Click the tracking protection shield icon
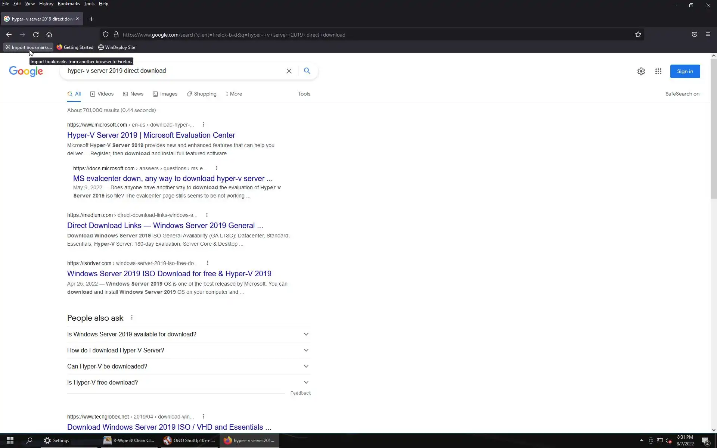 (x=106, y=35)
